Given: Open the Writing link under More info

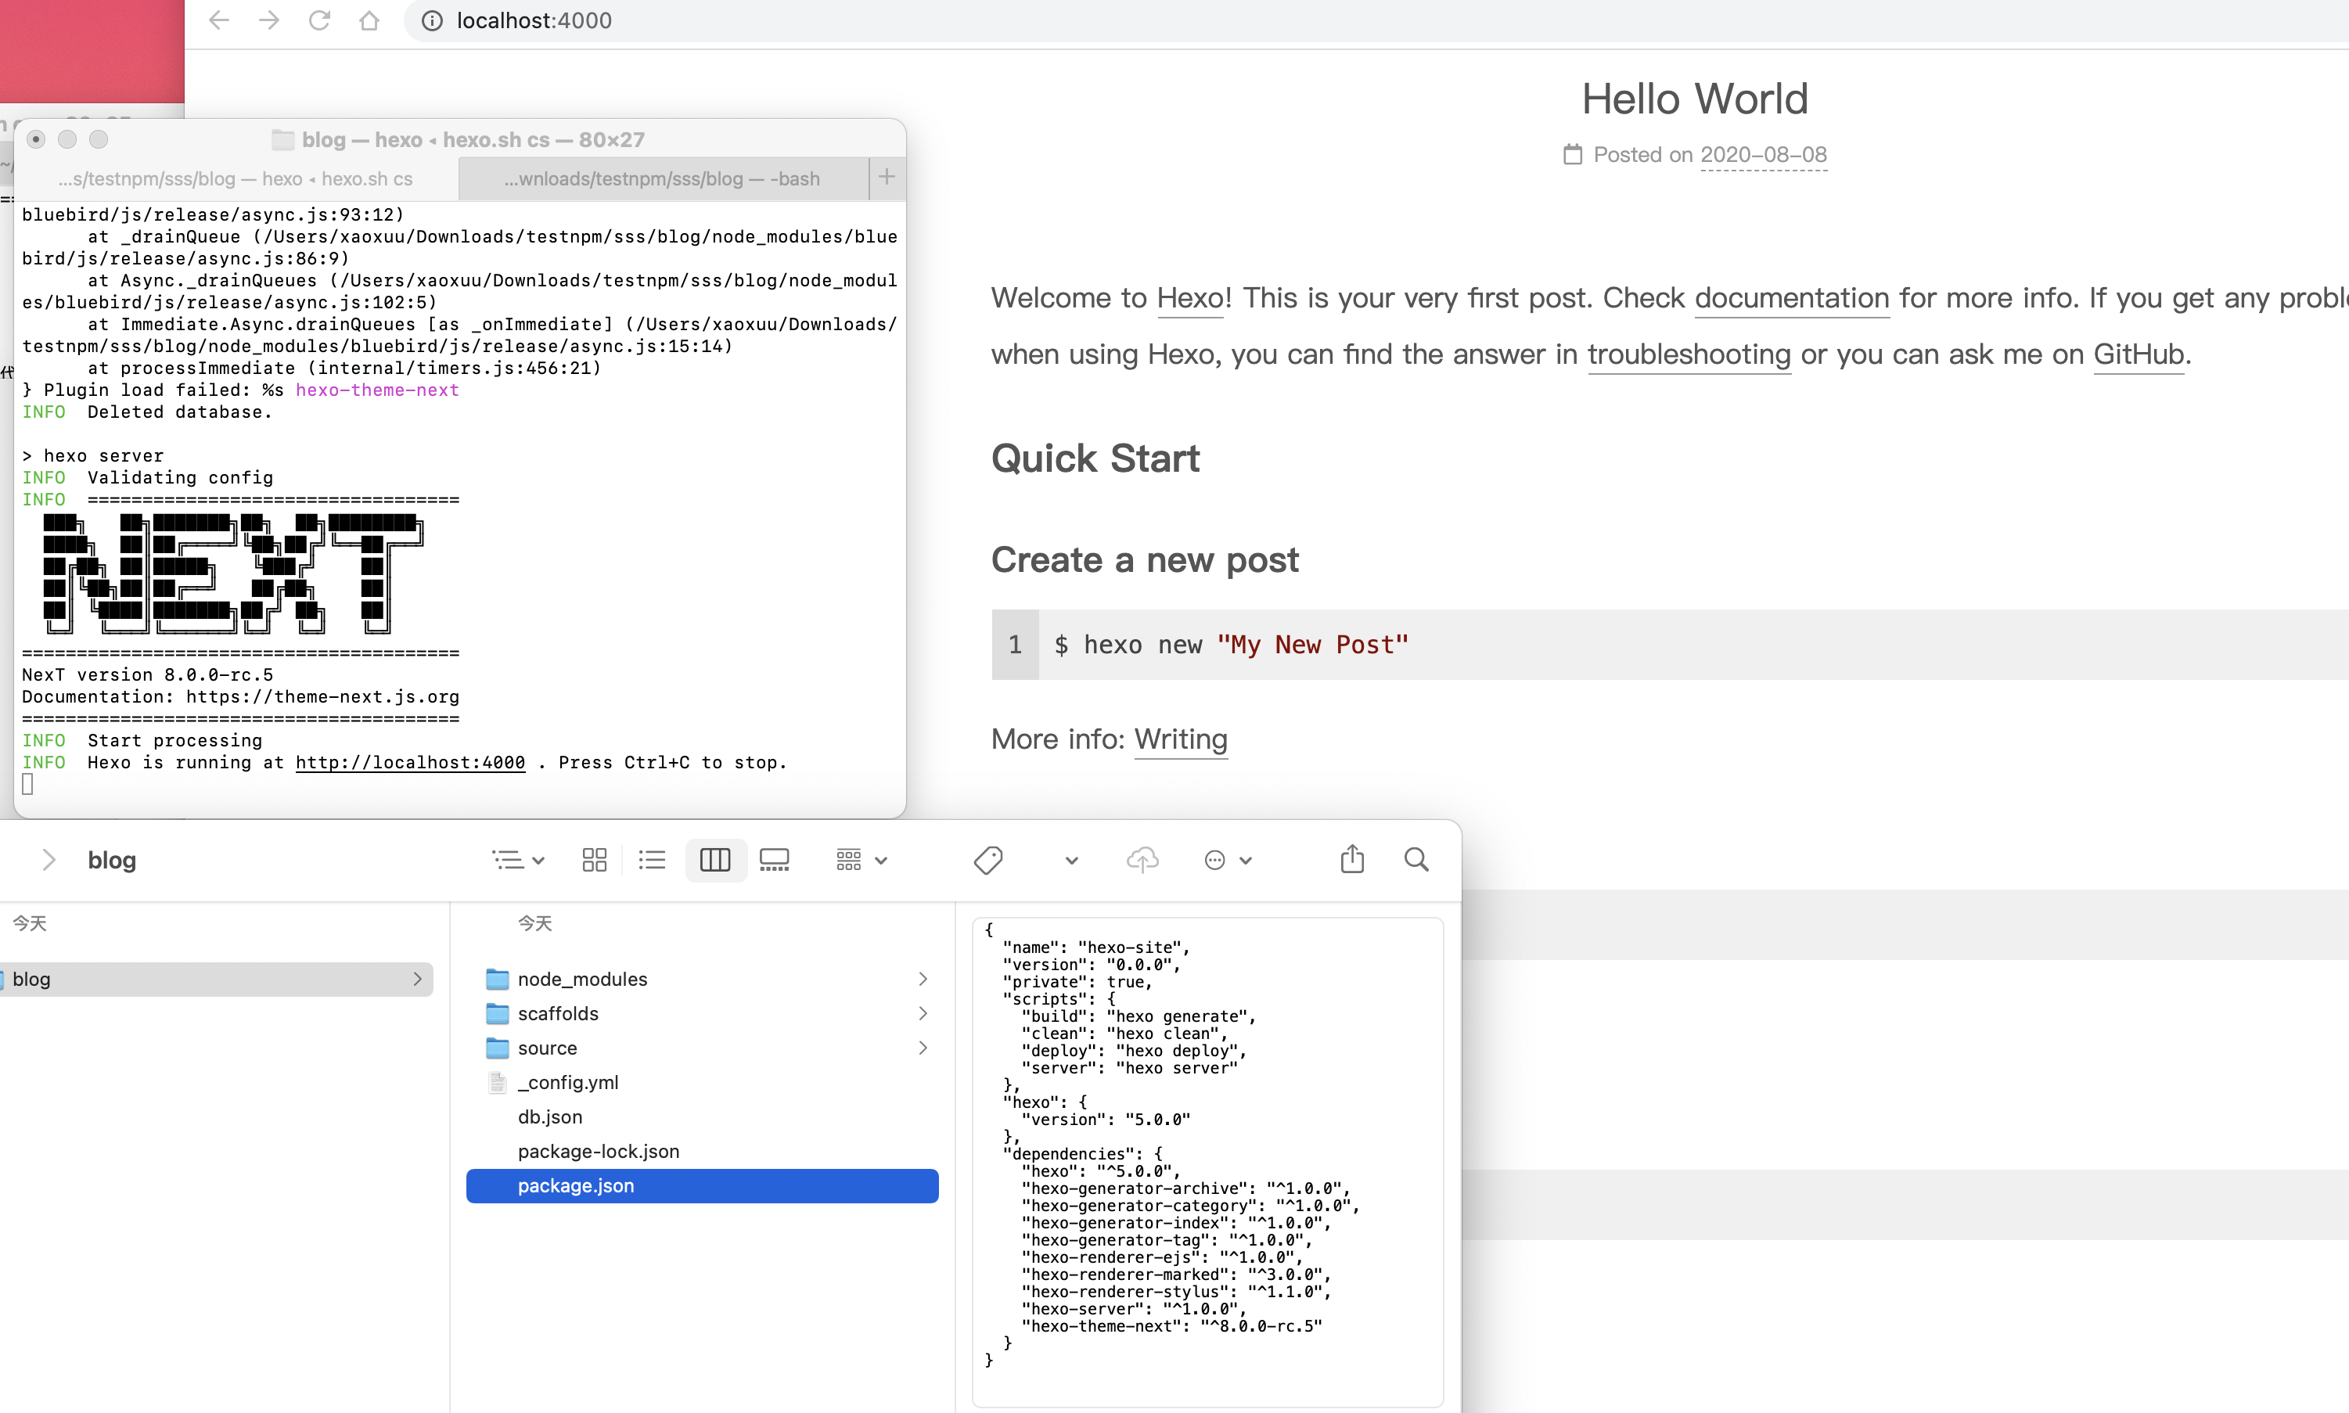Looking at the screenshot, I should (x=1180, y=740).
